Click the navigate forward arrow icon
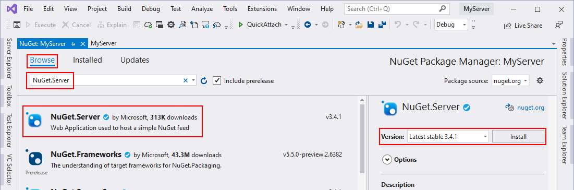The image size is (574, 190). (x=325, y=25)
